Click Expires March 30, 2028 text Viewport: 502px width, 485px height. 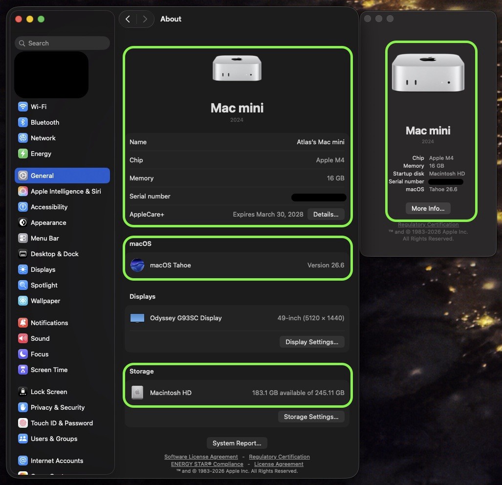pyautogui.click(x=268, y=214)
